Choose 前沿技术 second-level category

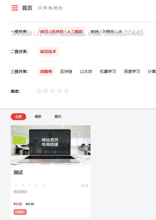tap(48, 52)
